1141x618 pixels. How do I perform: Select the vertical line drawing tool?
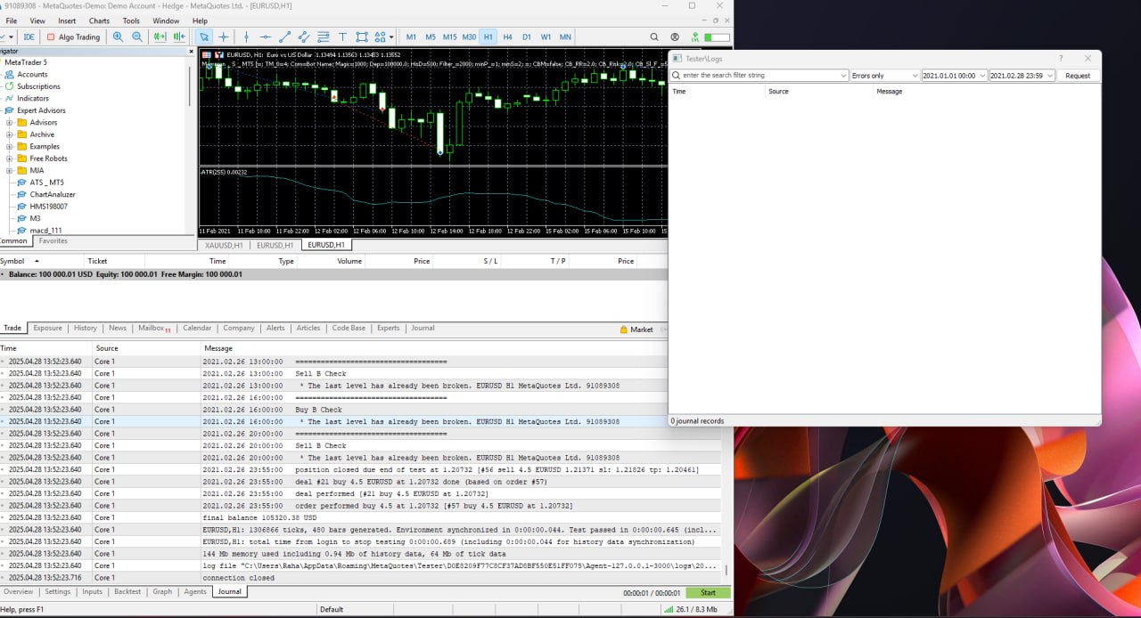[x=247, y=37]
